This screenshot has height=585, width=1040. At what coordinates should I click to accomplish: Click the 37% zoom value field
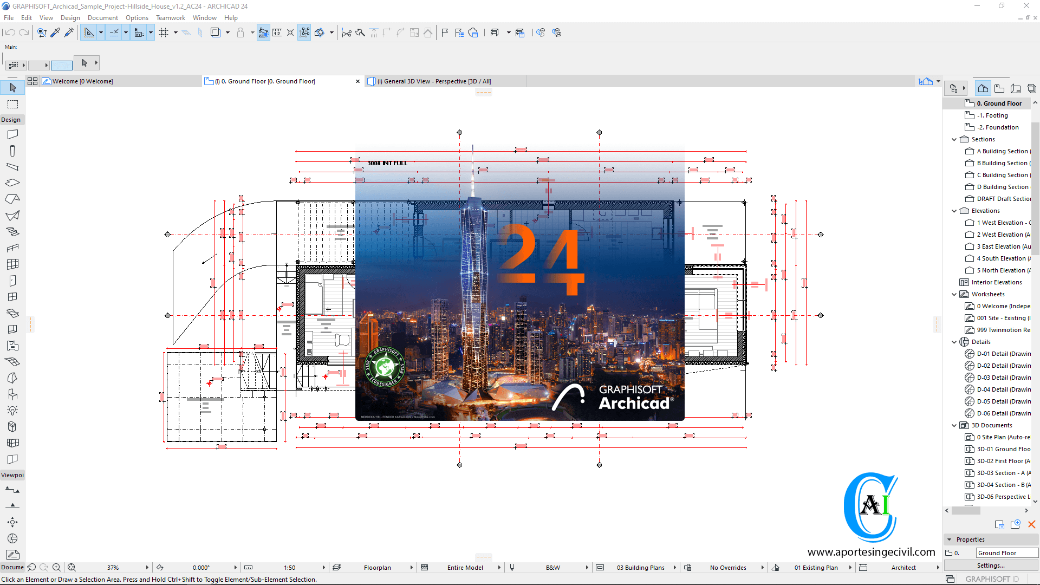113,568
